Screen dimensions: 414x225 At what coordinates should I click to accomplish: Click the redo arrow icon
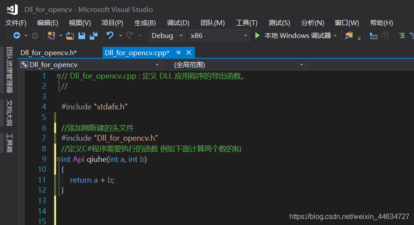[x=129, y=35]
